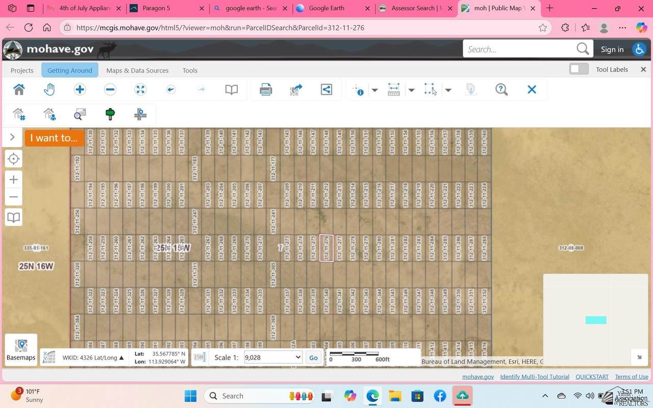Click the magnifier question-mark query icon

click(501, 90)
